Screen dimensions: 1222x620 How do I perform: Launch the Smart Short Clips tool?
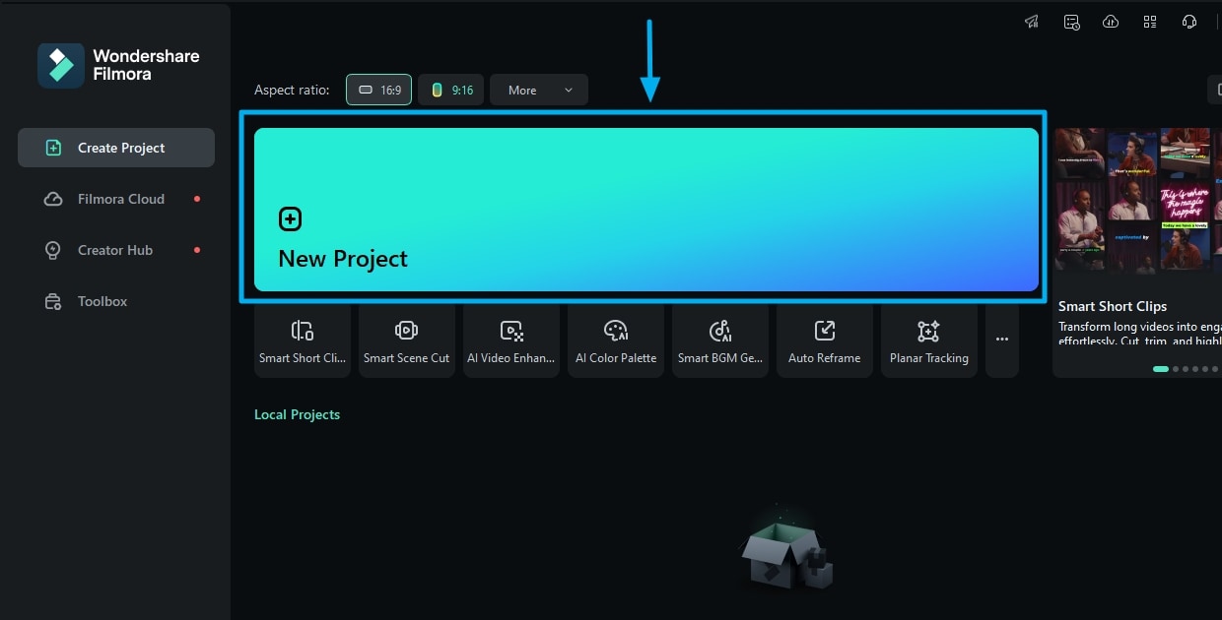303,341
